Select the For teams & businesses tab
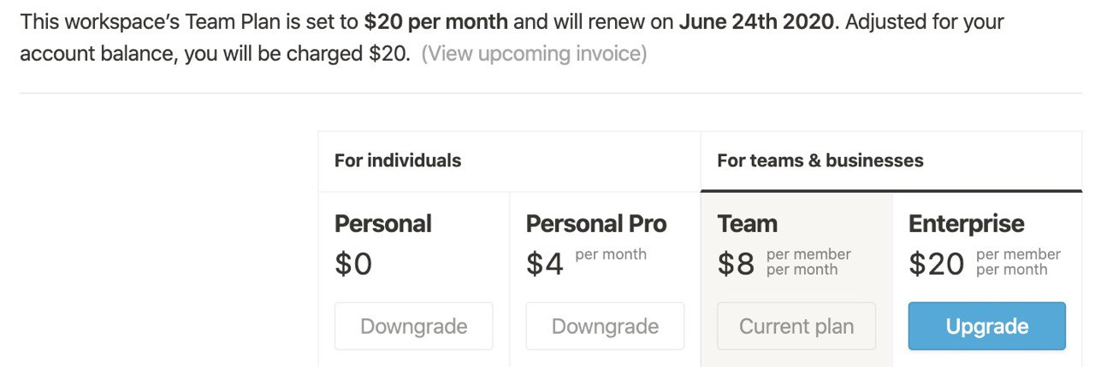 click(820, 160)
